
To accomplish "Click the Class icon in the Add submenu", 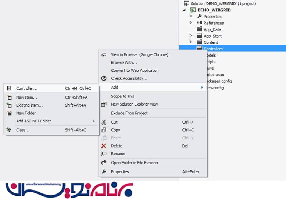I will tap(9, 130).
